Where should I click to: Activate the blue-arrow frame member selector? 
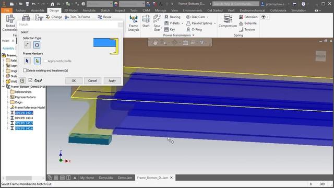point(27,61)
